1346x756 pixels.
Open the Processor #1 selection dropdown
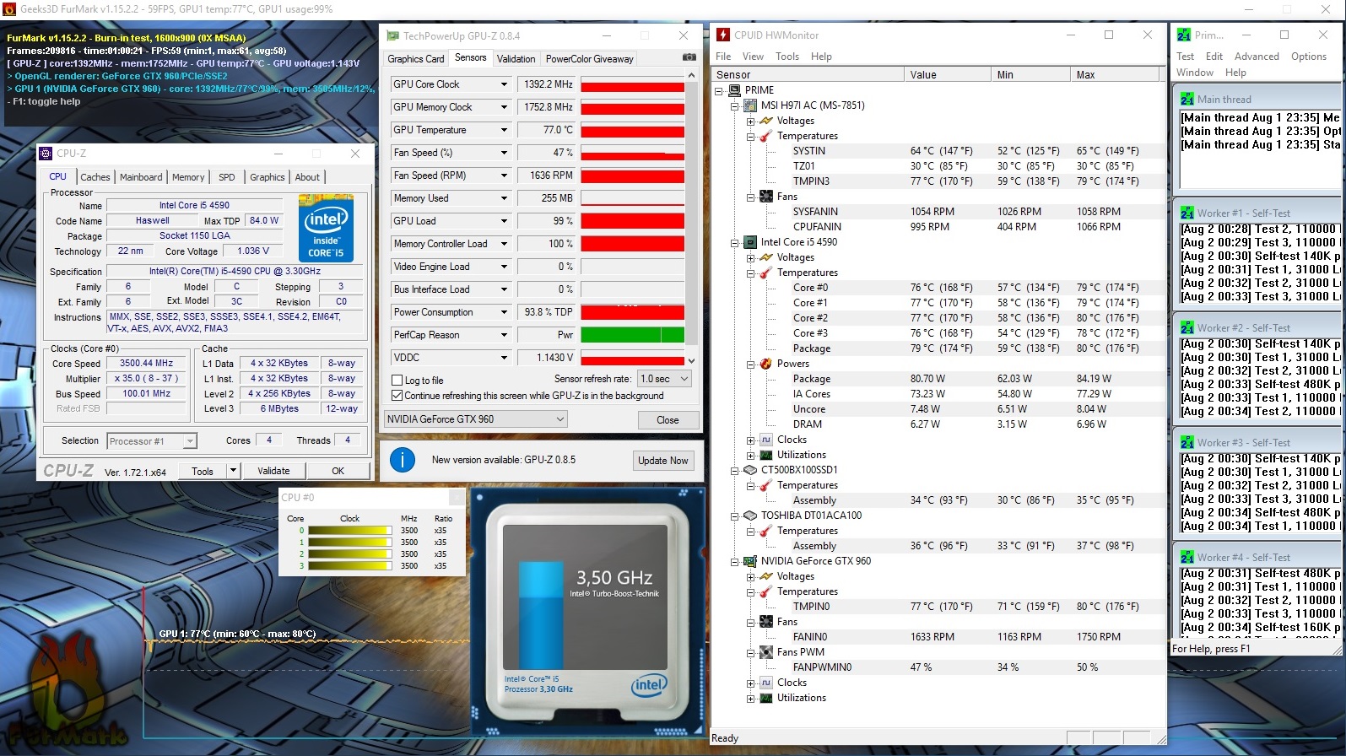pyautogui.click(x=152, y=441)
